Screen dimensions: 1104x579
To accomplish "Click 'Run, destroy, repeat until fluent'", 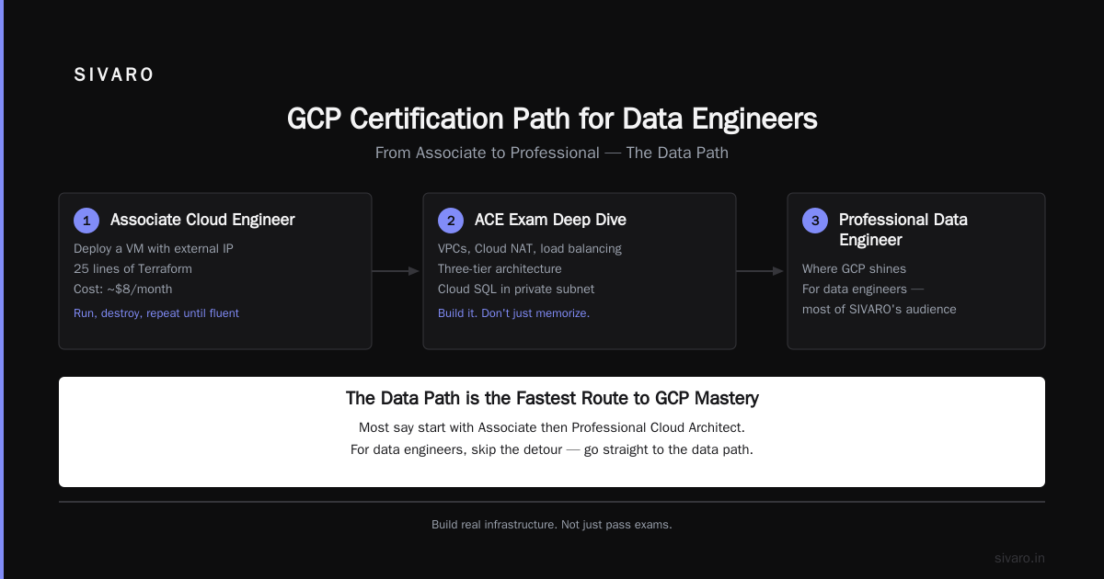I will (x=156, y=313).
